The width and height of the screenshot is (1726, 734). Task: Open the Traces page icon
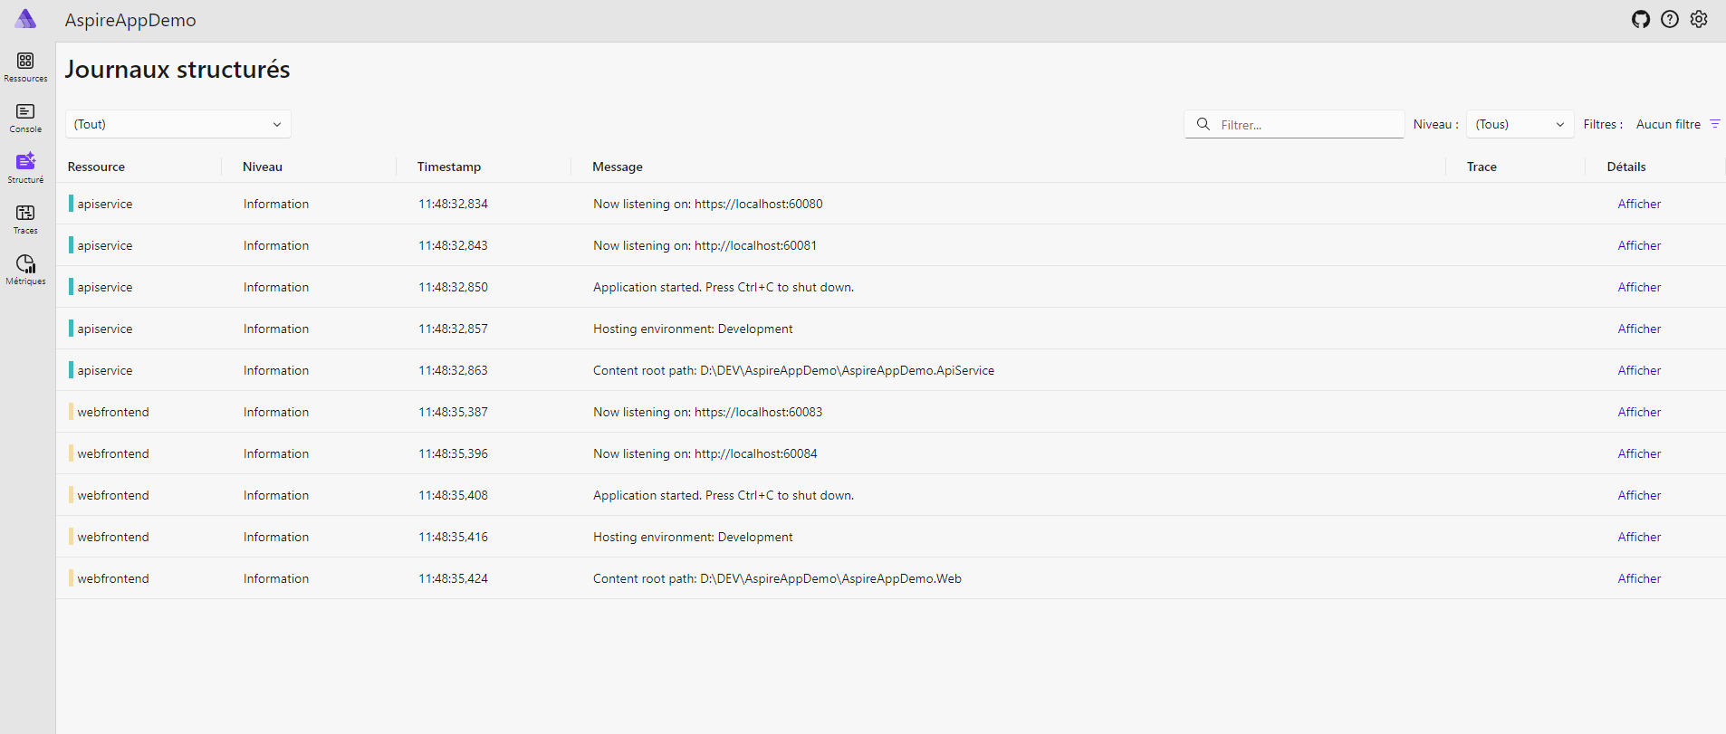[x=25, y=214]
